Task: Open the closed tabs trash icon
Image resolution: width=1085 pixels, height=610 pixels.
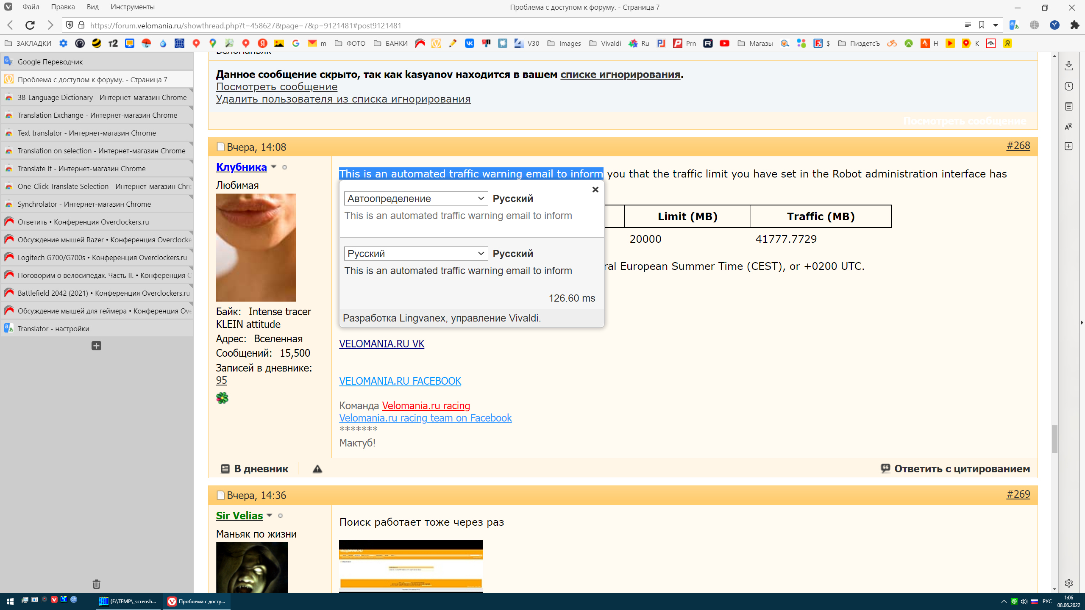Action: [x=96, y=584]
